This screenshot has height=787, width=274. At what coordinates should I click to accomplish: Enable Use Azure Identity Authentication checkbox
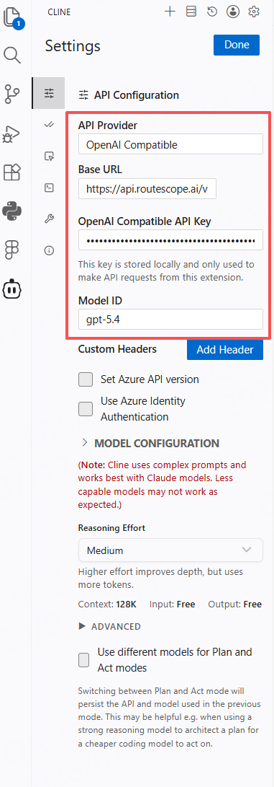[86, 409]
